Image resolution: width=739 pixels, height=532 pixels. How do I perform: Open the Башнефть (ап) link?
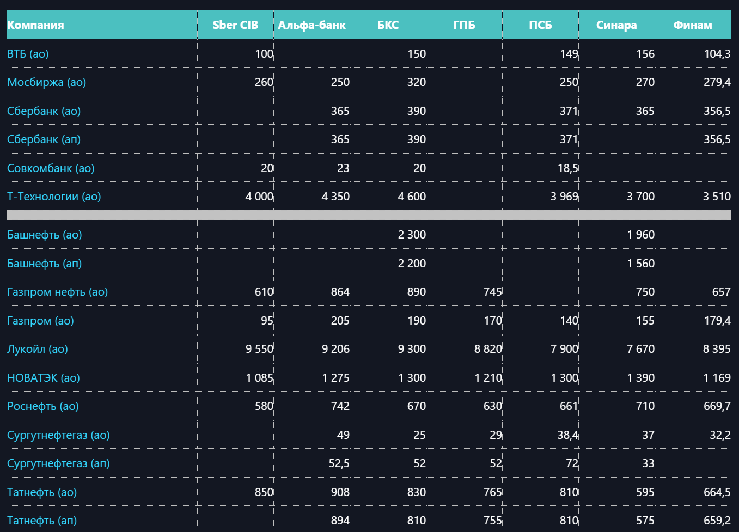(45, 264)
